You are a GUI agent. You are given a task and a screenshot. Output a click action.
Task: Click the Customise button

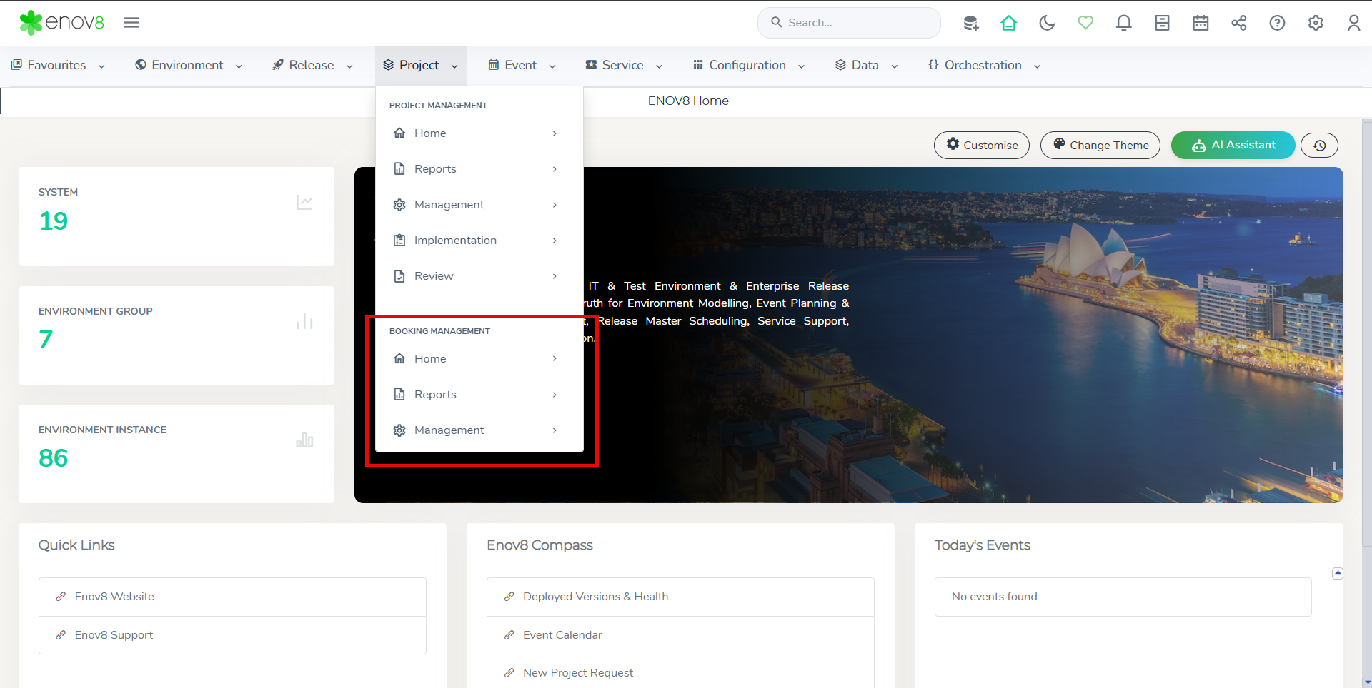[981, 145]
